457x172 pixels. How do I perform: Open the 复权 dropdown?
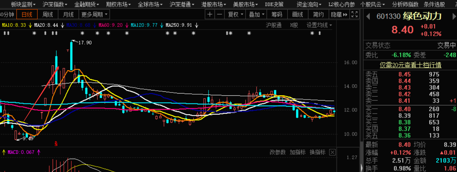point(236,14)
